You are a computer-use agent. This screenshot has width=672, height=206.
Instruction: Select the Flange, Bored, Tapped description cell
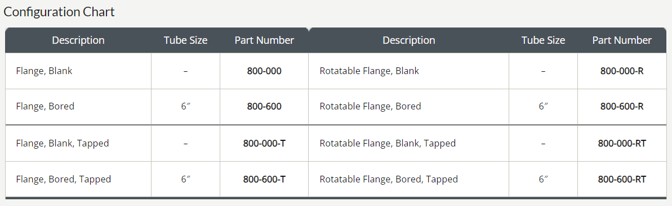78,179
